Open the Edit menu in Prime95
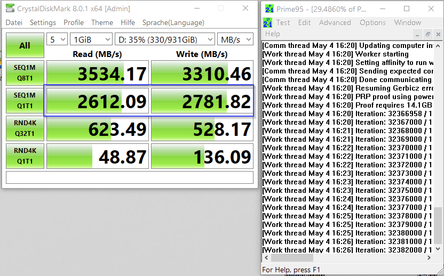Image resolution: width=444 pixels, height=276 pixels. [x=304, y=22]
